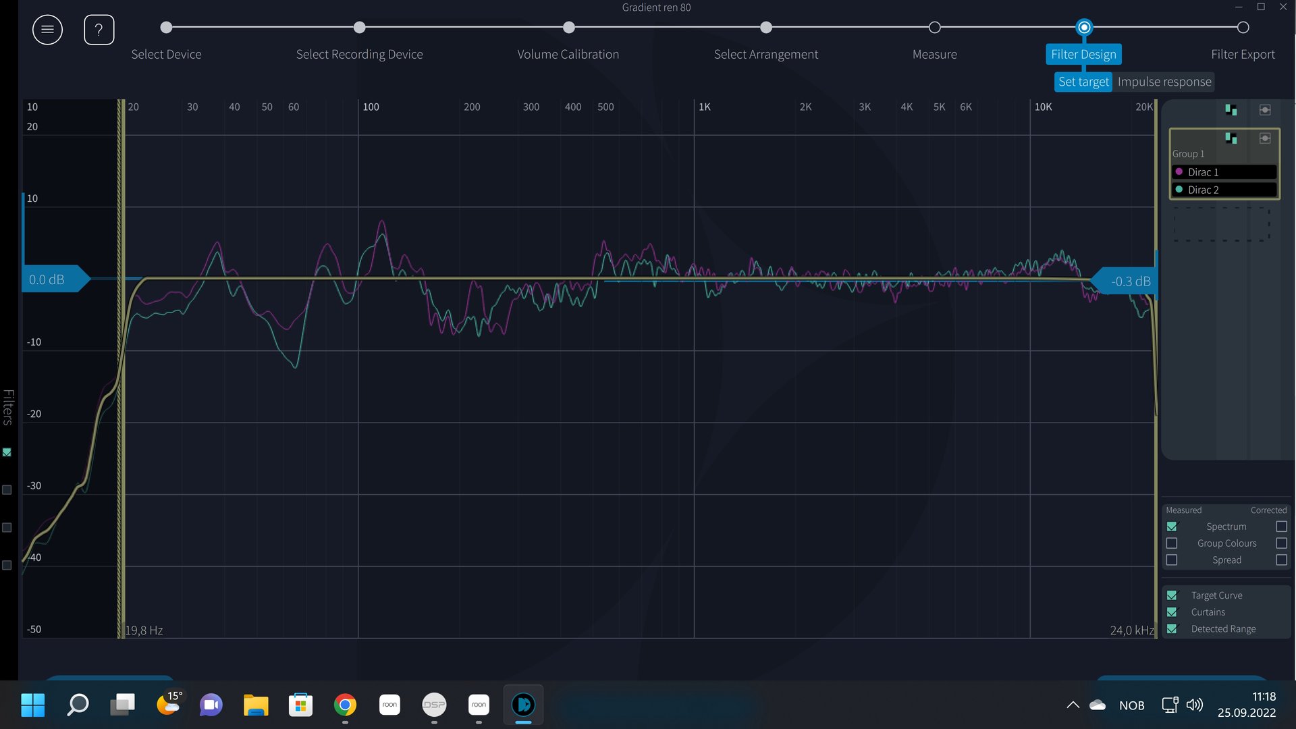The width and height of the screenshot is (1296, 729).
Task: Click the -0.3 dB right gain handle
Action: (x=1124, y=281)
